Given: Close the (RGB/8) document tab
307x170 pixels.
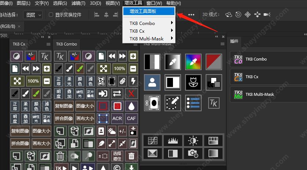Looking at the screenshot, I should 19,26.
